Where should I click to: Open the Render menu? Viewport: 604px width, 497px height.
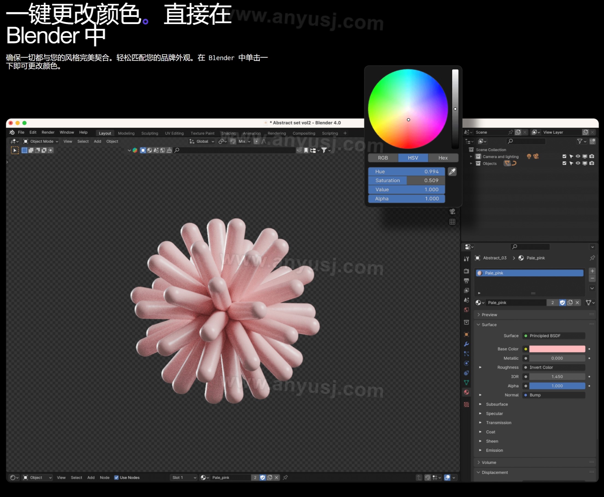48,132
